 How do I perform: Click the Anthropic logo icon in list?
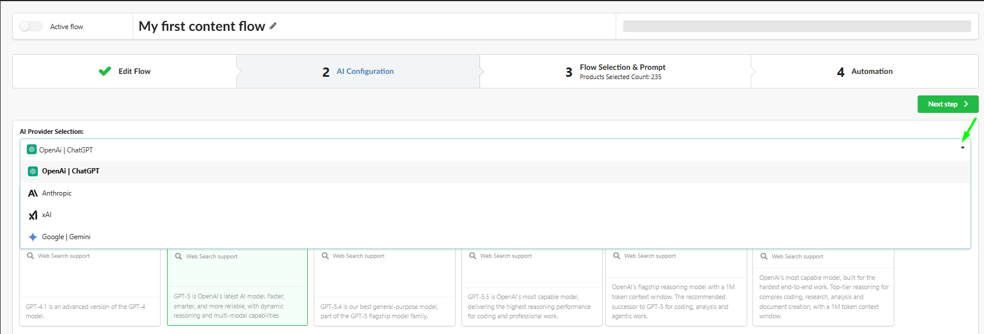(x=33, y=193)
